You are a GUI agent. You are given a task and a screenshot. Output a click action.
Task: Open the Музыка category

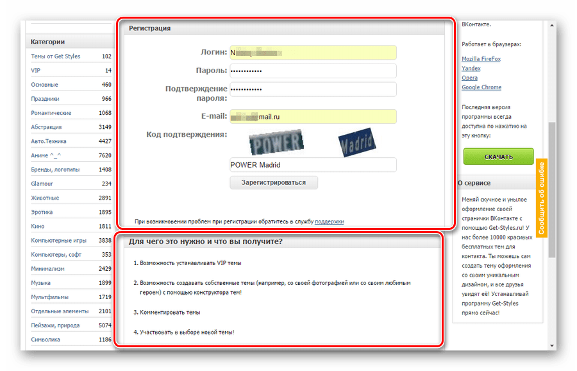[41, 283]
